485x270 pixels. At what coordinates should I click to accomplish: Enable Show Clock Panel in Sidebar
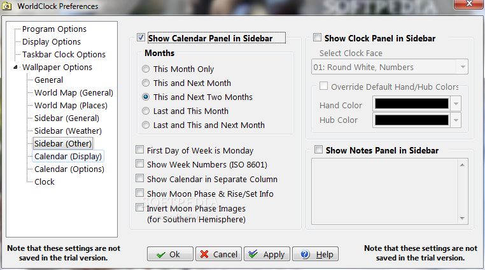(x=317, y=38)
